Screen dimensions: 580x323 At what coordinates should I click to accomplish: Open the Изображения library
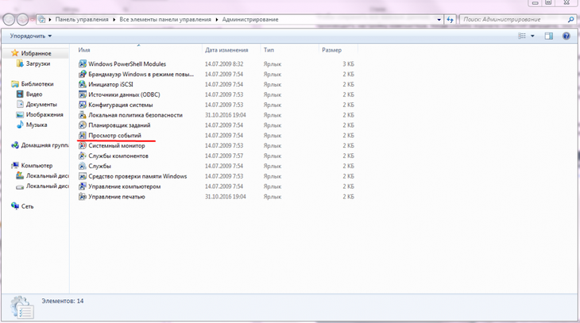pyautogui.click(x=40, y=114)
